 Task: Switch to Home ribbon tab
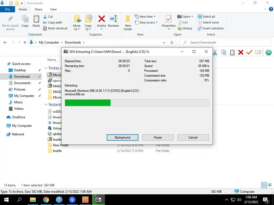pos(23,9)
